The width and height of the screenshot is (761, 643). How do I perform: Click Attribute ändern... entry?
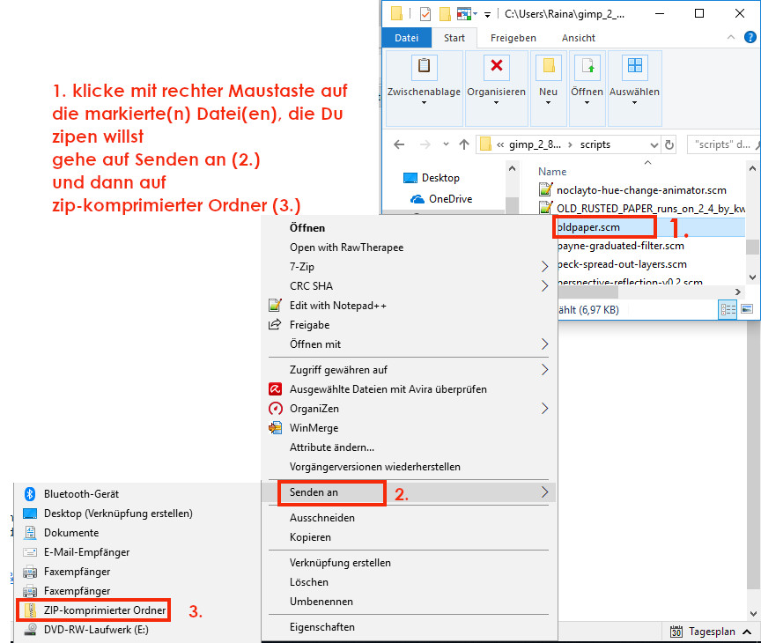tap(331, 447)
